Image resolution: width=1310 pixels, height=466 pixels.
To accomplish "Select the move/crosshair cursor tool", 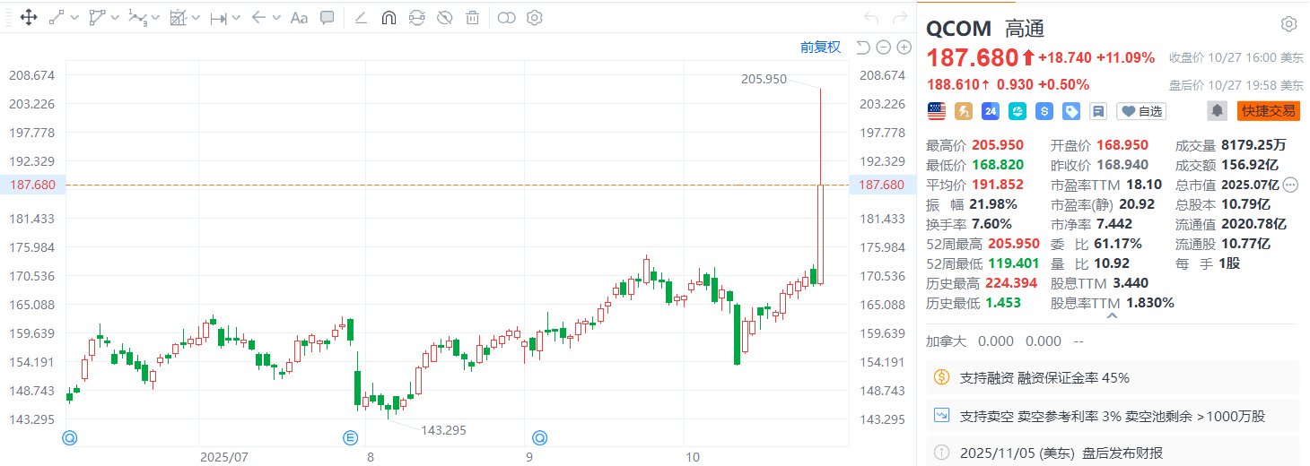I will pos(28,17).
